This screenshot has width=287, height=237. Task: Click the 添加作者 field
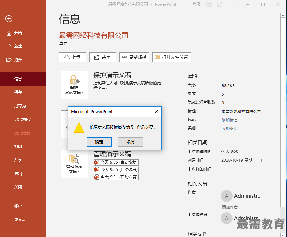pos(230,207)
